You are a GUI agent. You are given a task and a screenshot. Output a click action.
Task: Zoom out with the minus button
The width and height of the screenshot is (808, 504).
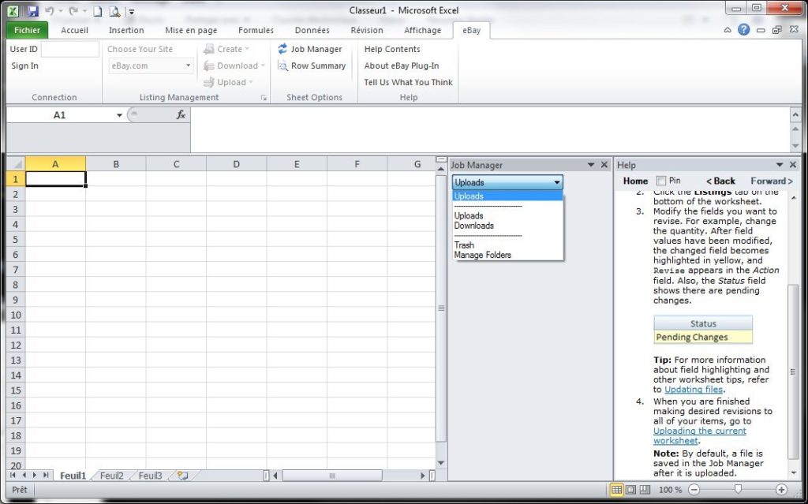click(694, 490)
